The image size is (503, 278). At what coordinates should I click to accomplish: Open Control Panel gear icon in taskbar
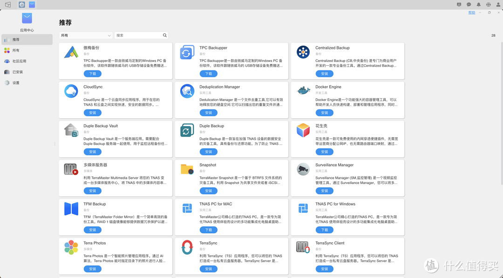pos(21,4)
